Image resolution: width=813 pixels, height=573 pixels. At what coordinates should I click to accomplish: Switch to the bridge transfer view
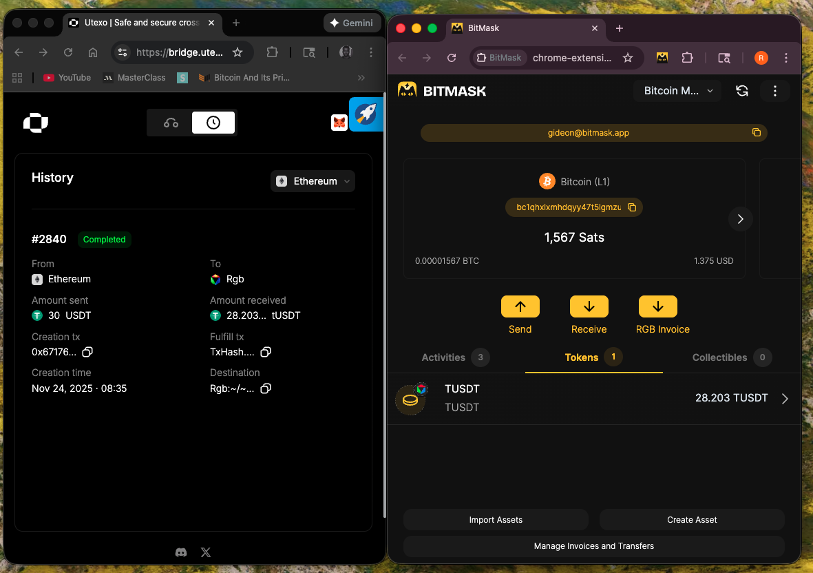point(171,123)
